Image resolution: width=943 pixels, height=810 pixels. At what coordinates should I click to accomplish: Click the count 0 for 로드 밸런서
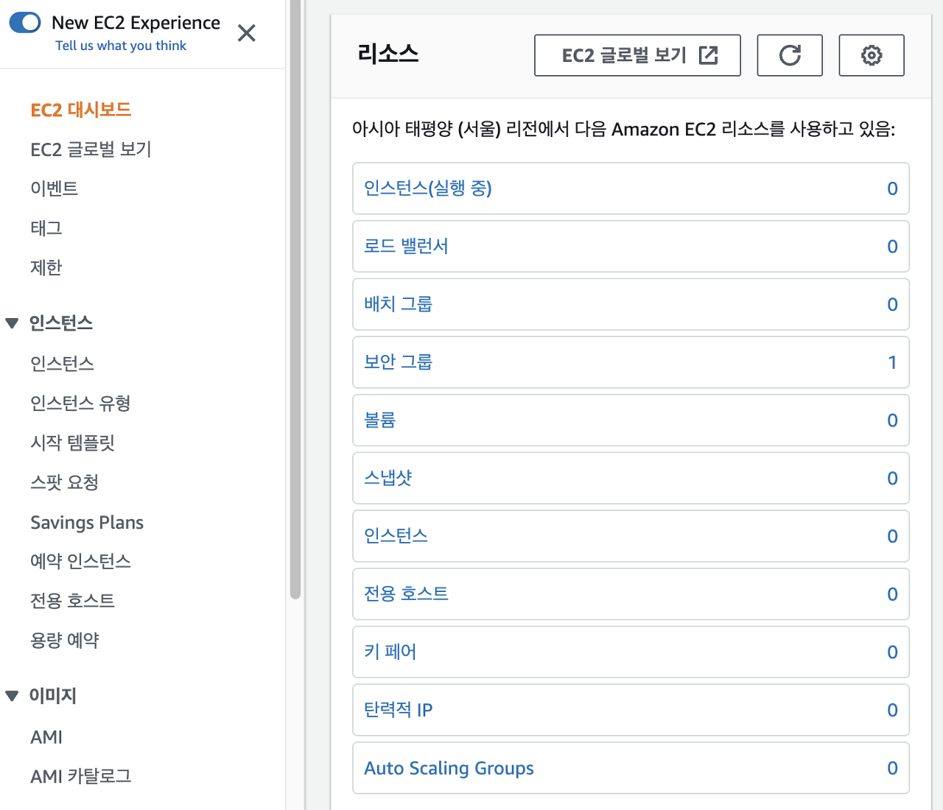click(x=892, y=247)
